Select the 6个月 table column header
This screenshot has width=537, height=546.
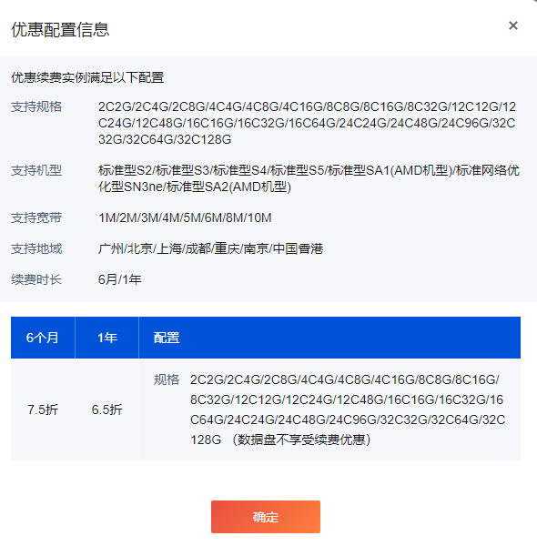tap(43, 338)
